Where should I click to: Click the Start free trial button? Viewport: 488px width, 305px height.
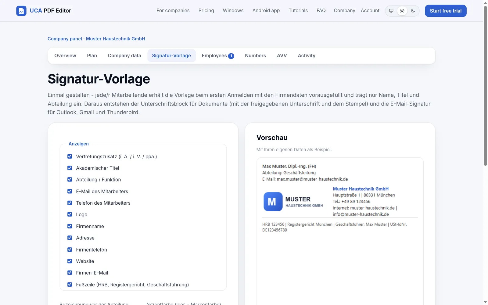click(x=446, y=11)
